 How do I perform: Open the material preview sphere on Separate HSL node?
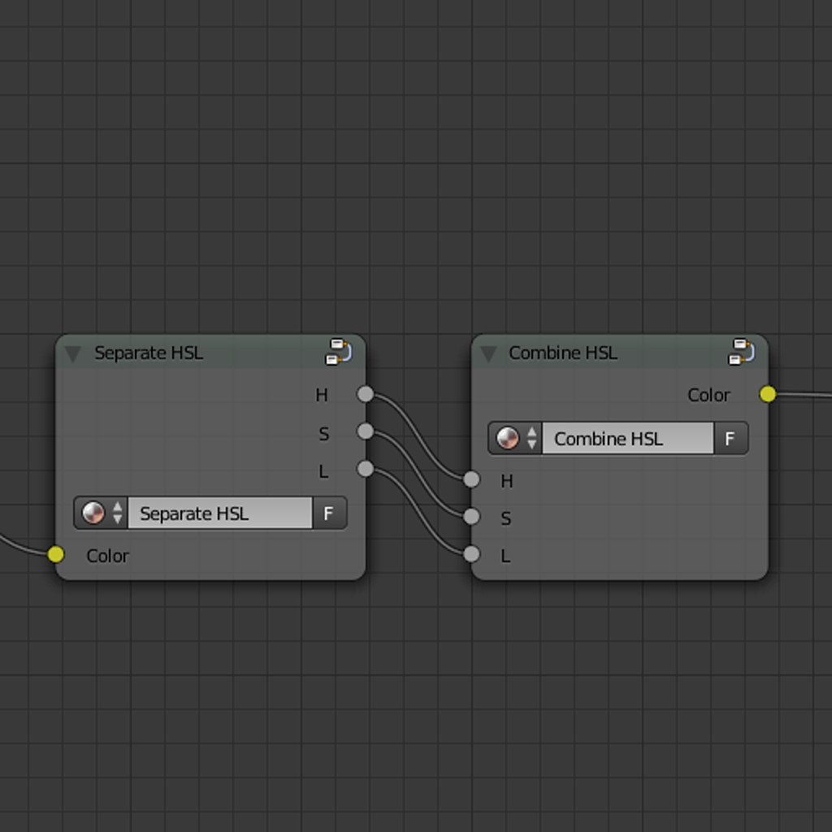click(93, 512)
